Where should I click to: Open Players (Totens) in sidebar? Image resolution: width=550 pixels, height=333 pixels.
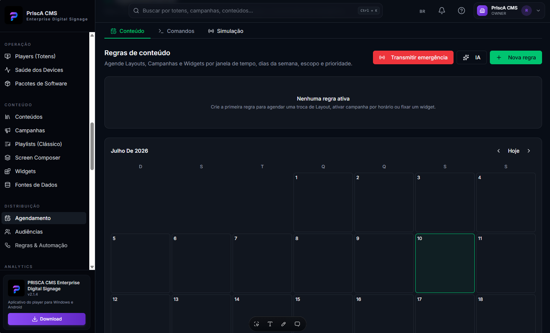pyautogui.click(x=44, y=56)
